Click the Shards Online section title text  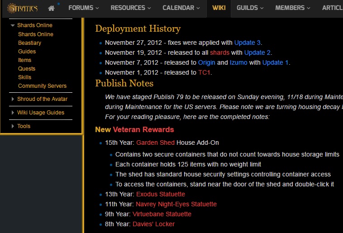35,25
